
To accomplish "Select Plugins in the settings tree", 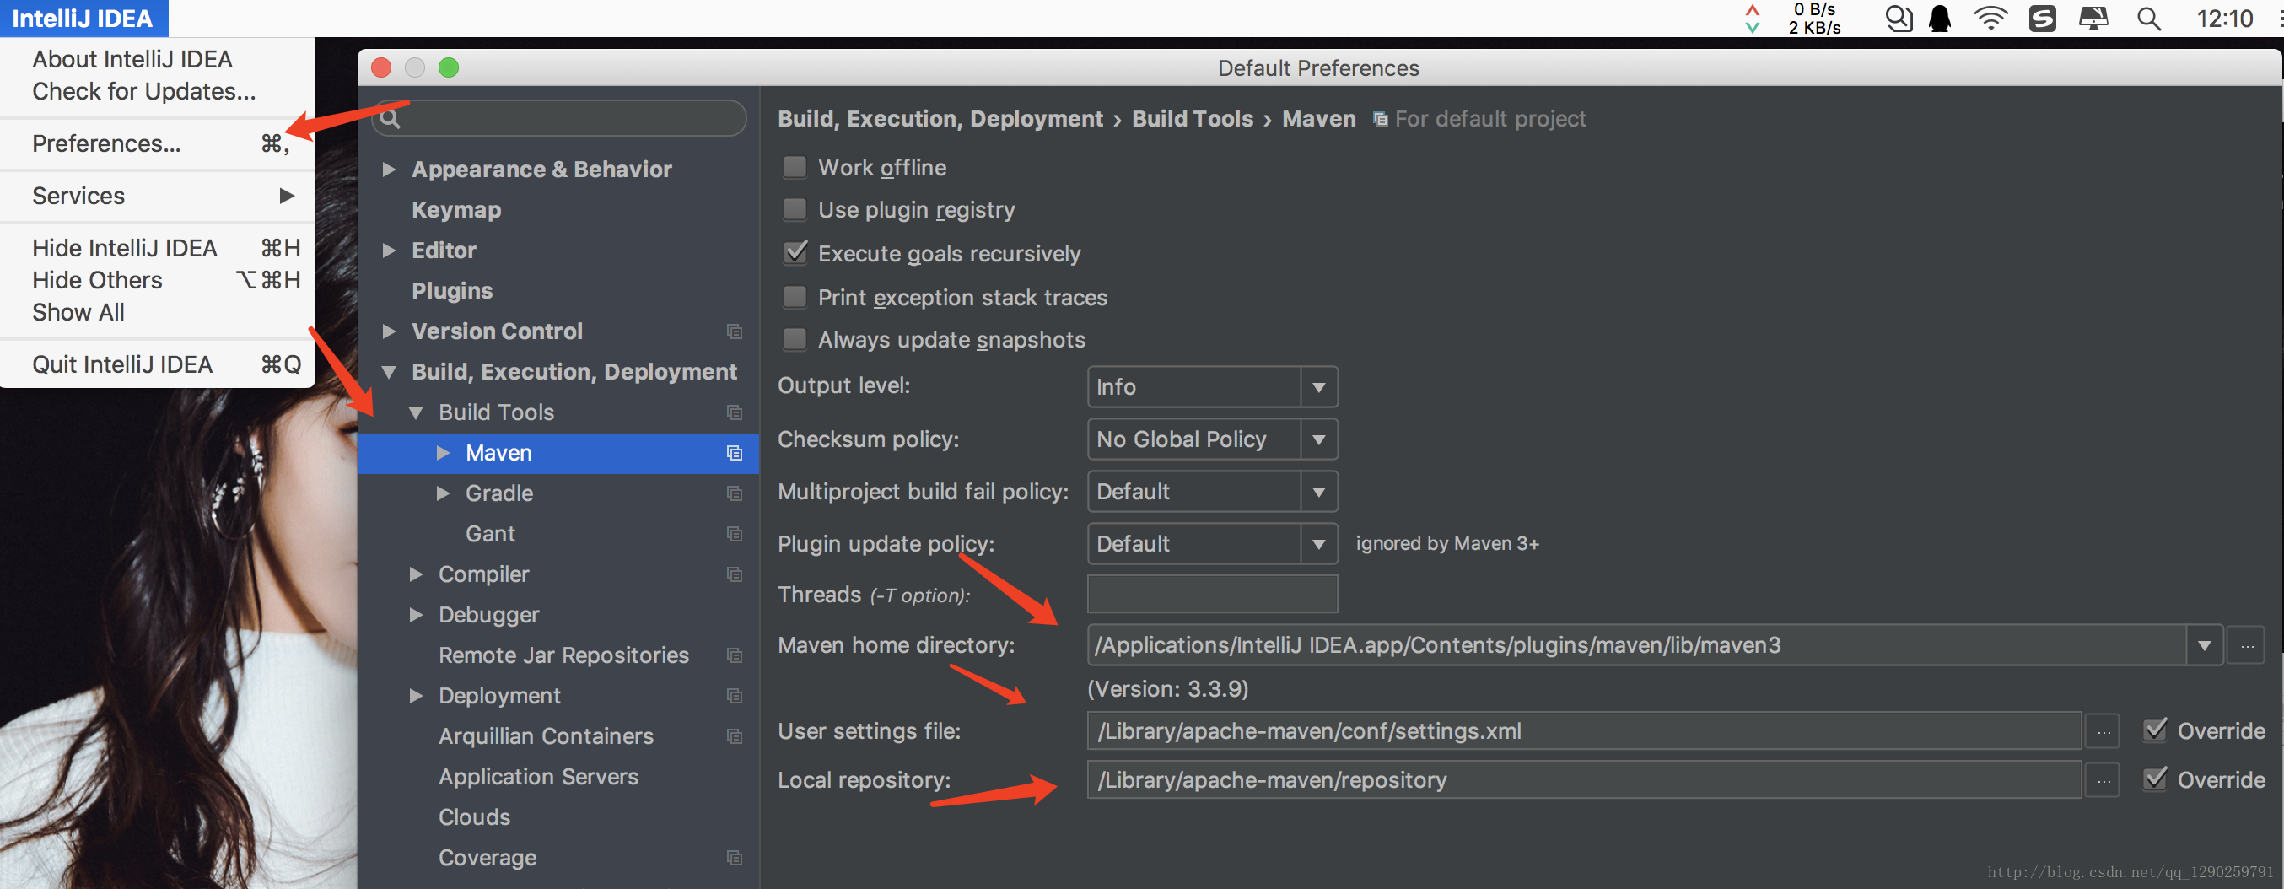I will tap(452, 291).
